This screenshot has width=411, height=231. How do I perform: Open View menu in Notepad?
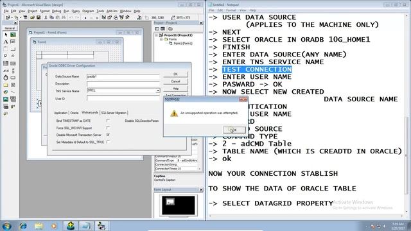(243, 10)
